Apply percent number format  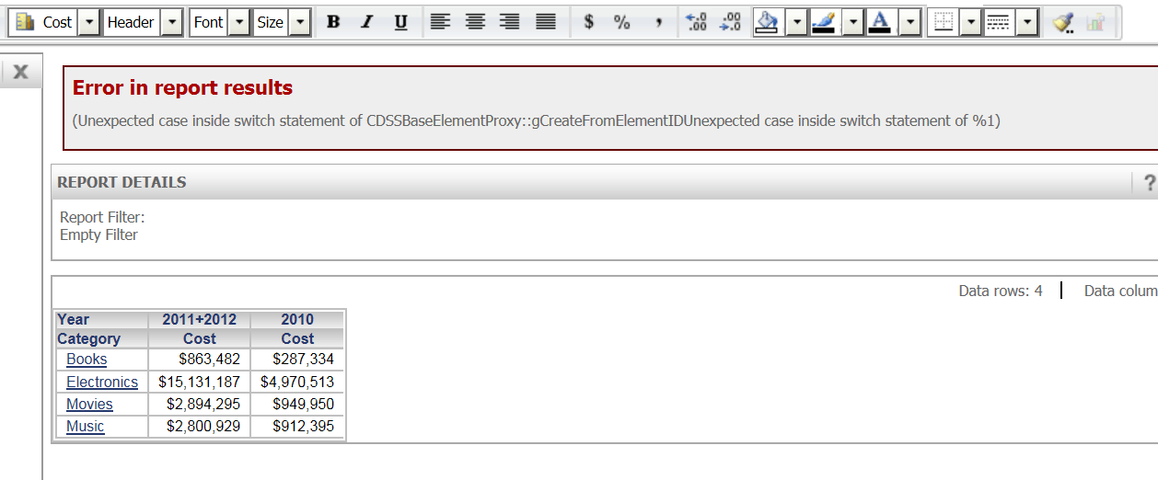point(622,22)
